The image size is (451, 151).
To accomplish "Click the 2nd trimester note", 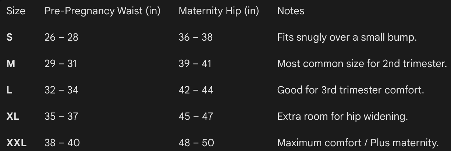I will 362,63.
